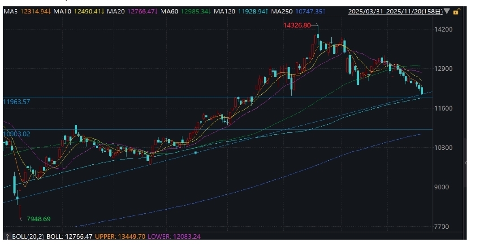Click the 7948.69 low price label

click(x=39, y=219)
